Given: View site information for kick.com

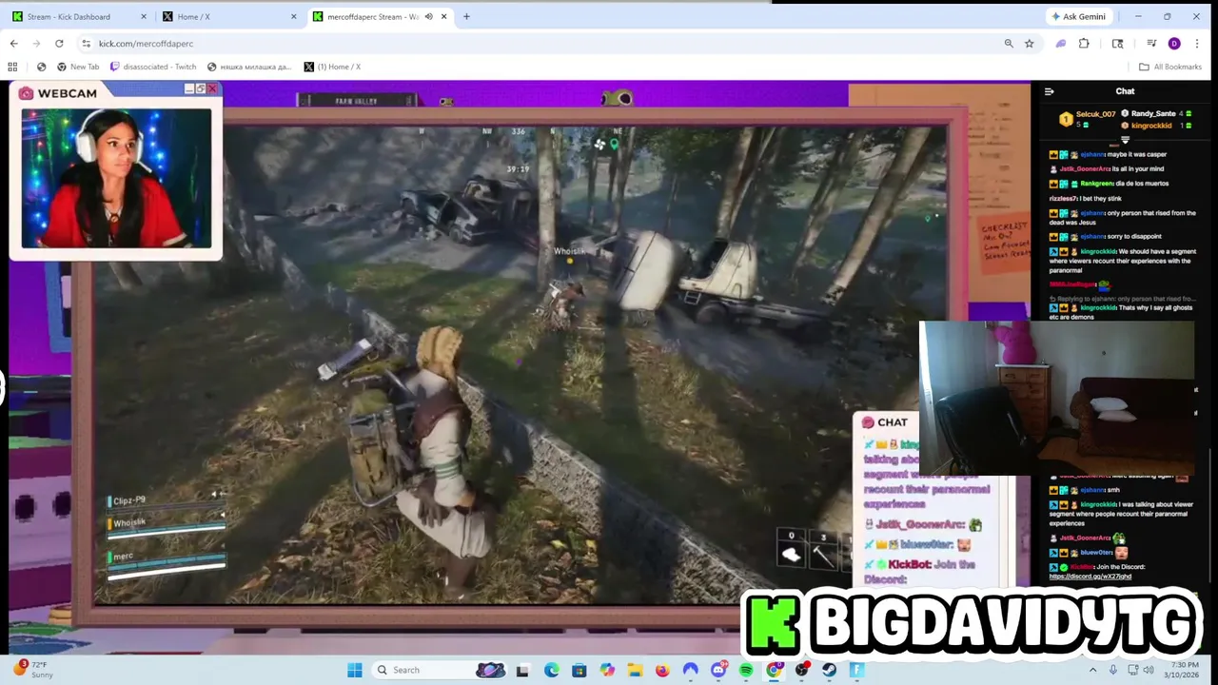Looking at the screenshot, I should point(86,43).
